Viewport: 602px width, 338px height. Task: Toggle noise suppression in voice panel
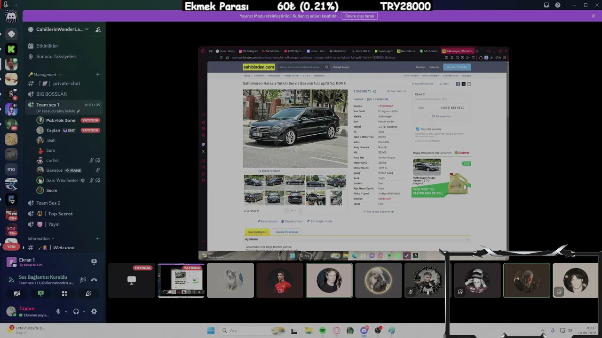(x=83, y=280)
